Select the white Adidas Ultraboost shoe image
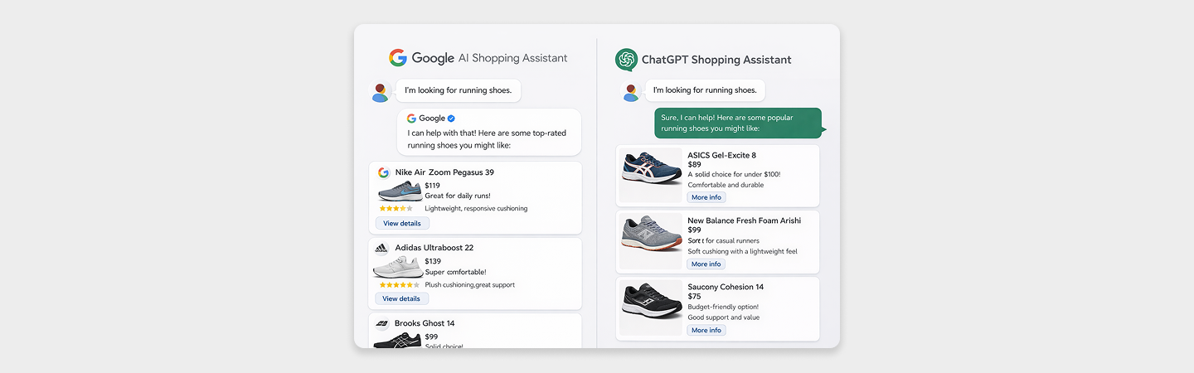 [398, 267]
